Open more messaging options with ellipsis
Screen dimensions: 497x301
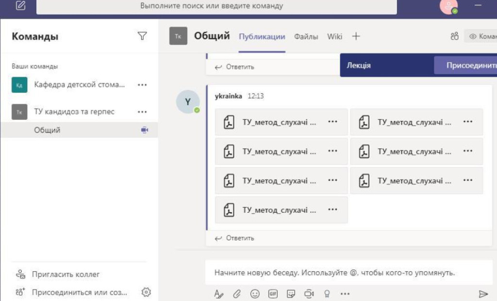pos(345,294)
